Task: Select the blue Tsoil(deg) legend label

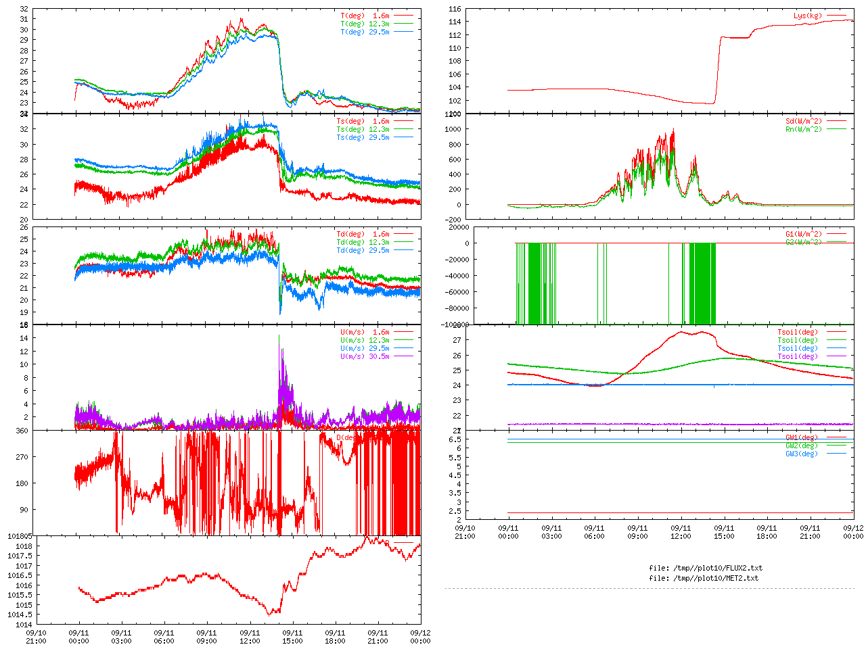Action: (798, 349)
